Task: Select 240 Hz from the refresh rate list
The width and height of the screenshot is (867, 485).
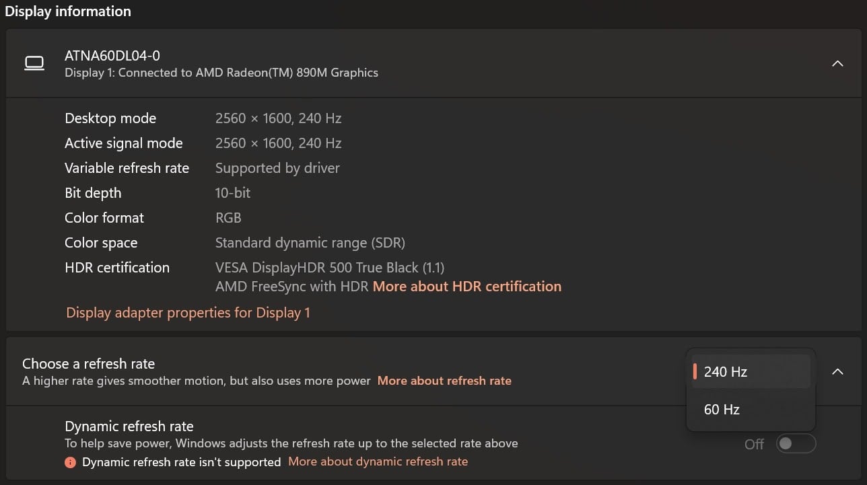Action: 751,371
